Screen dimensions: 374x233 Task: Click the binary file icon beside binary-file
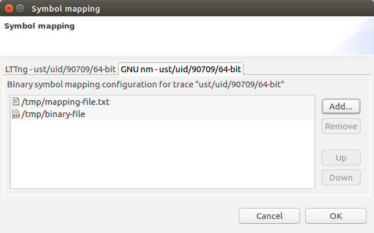(16, 114)
